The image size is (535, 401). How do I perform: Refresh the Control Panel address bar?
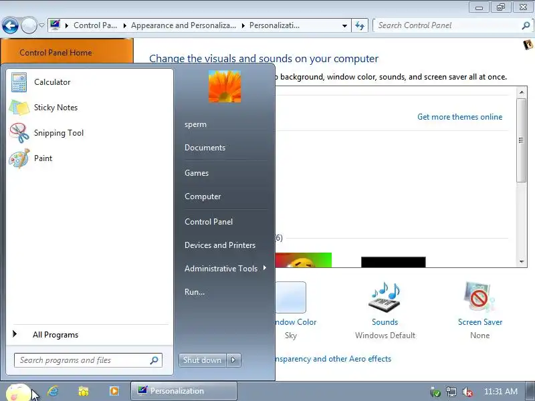click(360, 25)
